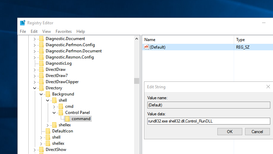Open the Help menu
The width and height of the screenshot is (273, 154).
point(81,31)
